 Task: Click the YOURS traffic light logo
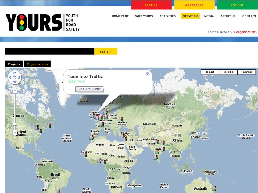(x=43, y=22)
